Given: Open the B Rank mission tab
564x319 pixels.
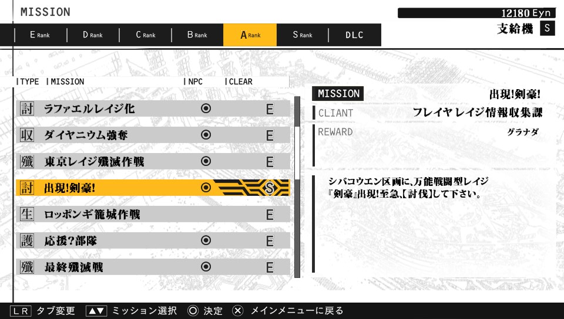Looking at the screenshot, I should [197, 35].
